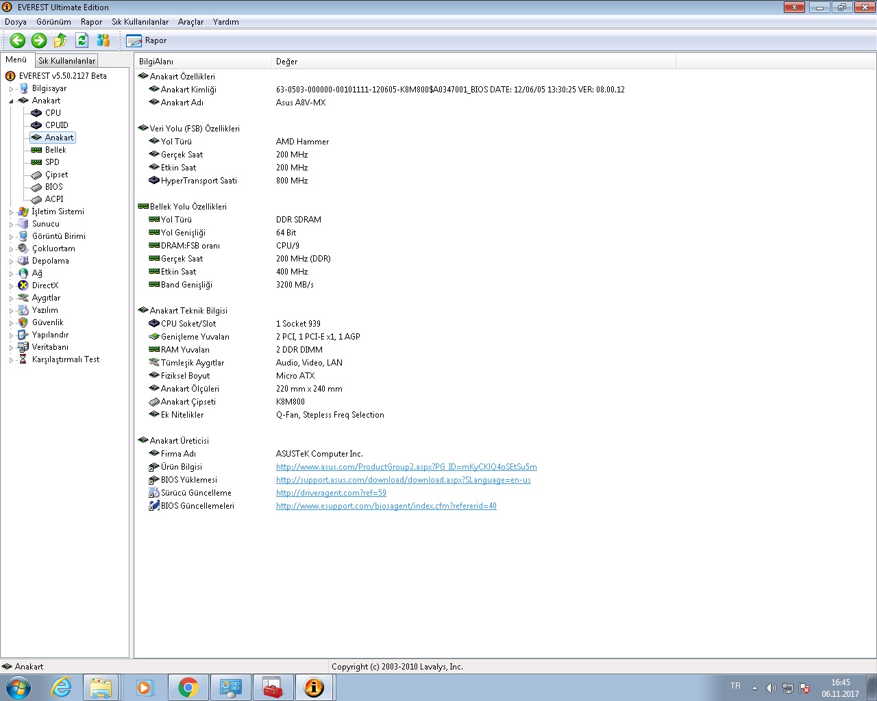
Task: Click the green Forward arrow icon
Action: point(39,40)
